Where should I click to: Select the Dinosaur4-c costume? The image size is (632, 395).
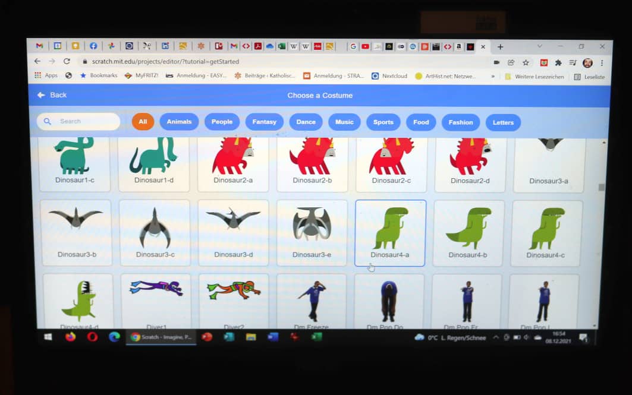(546, 233)
